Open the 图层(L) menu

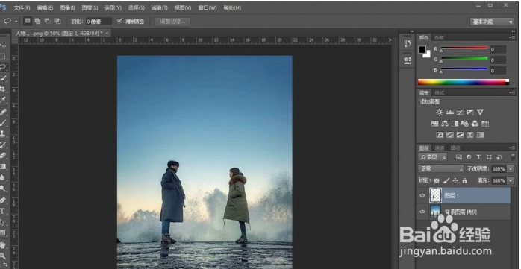coord(90,7)
